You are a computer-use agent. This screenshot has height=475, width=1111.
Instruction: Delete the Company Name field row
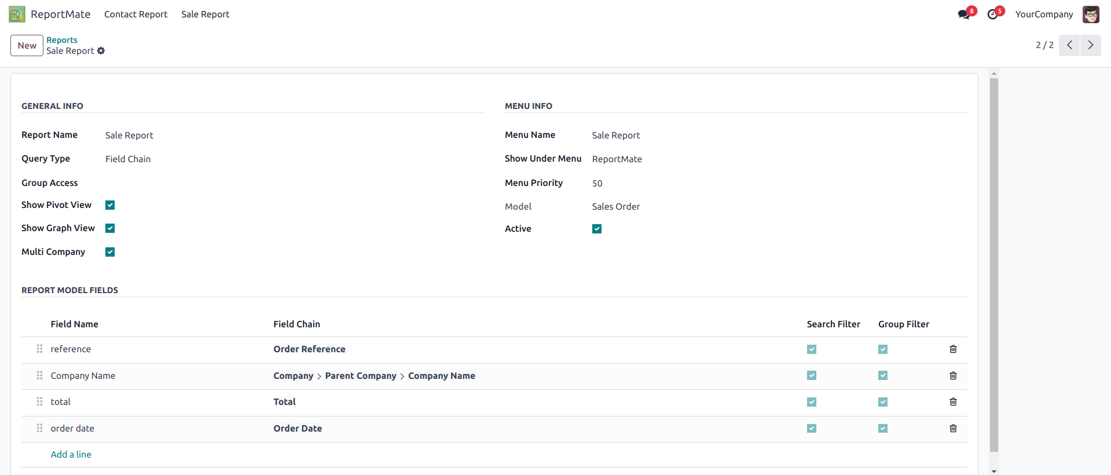[953, 376]
